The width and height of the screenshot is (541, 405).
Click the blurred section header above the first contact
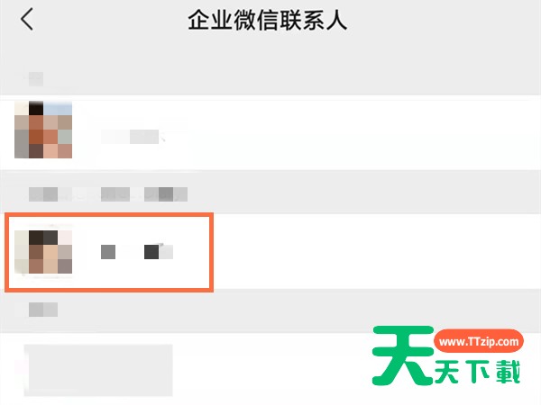pos(35,79)
